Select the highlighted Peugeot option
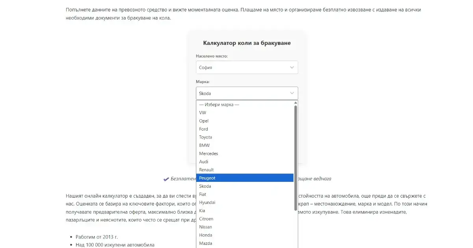The width and height of the screenshot is (473, 248). click(x=245, y=178)
